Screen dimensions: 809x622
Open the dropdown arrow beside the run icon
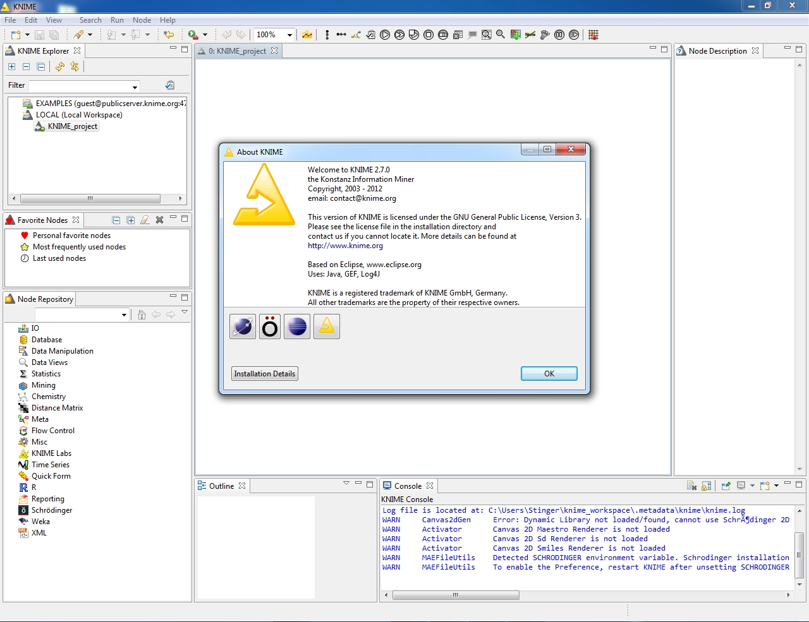coord(205,35)
